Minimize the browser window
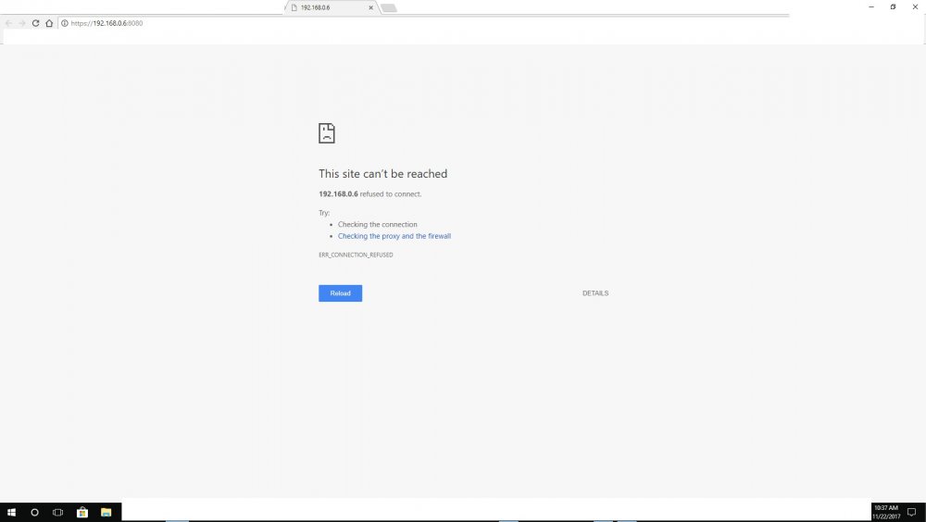The height and width of the screenshot is (522, 926). pos(871,7)
